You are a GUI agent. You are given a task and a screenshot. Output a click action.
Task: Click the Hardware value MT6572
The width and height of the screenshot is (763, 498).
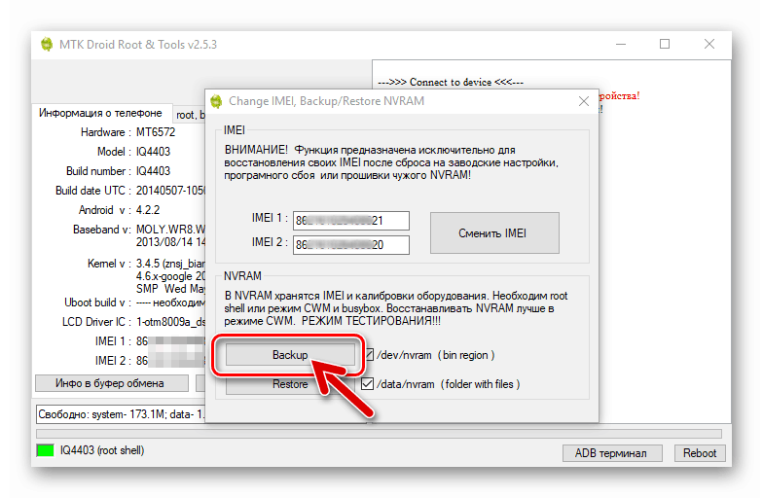(156, 132)
